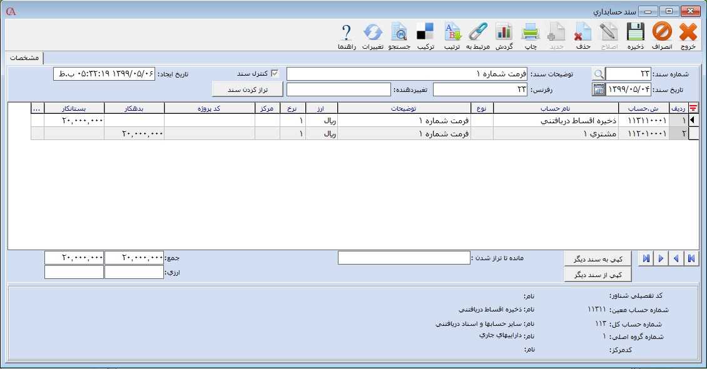Click کپی از سند دیگر button
The image size is (707, 369).
pos(598,273)
